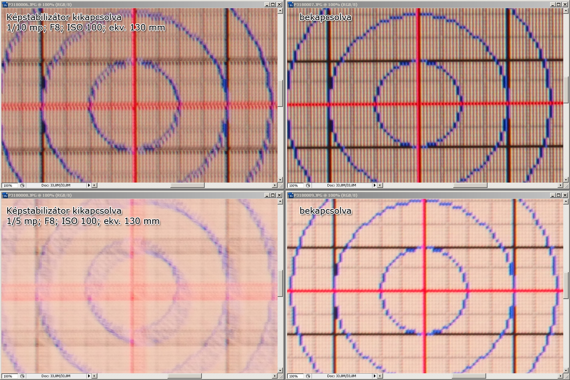
Task: Open the status bar info menu arrow in P3180009.JPG
Action: click(375, 376)
